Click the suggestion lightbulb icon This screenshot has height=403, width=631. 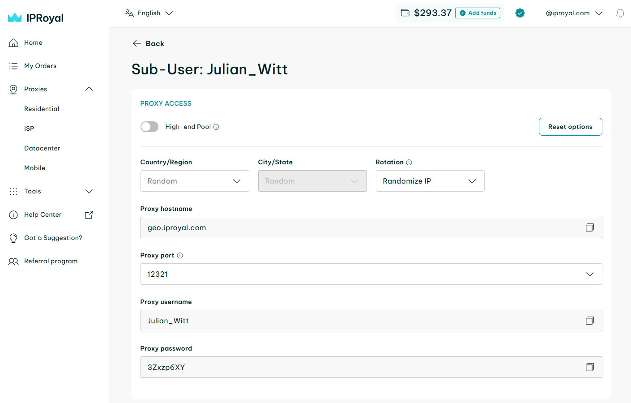[x=13, y=238]
